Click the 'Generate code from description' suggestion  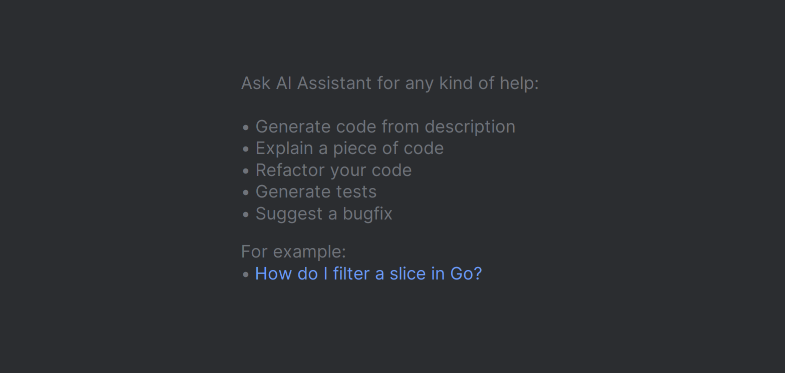(385, 127)
